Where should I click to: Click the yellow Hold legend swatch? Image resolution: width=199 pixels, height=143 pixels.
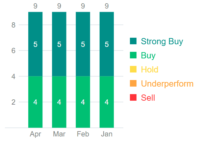coord(133,69)
